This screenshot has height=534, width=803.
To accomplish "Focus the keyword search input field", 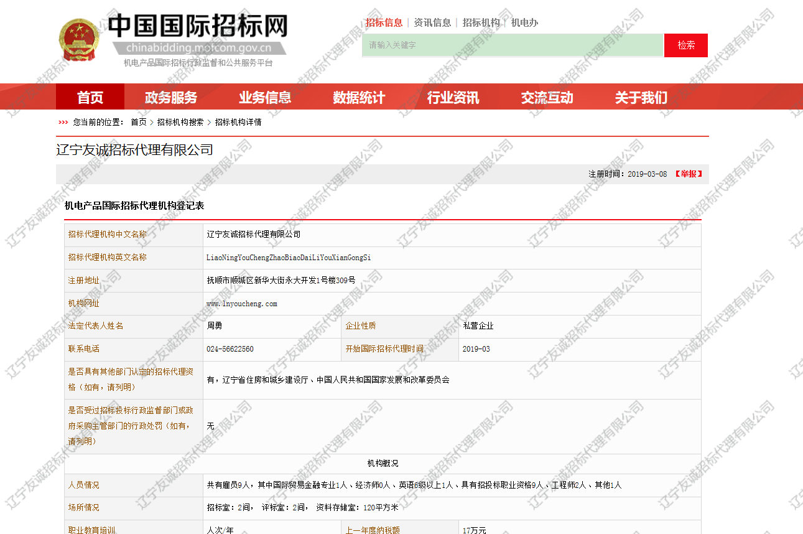I will pos(513,45).
